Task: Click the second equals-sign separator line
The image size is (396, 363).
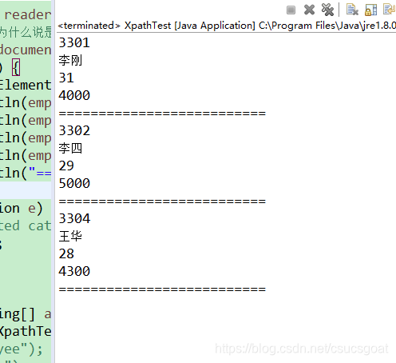Action: point(162,201)
